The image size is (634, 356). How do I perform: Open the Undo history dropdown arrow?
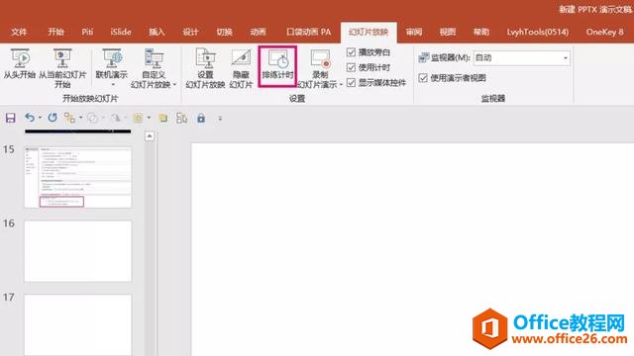40,118
